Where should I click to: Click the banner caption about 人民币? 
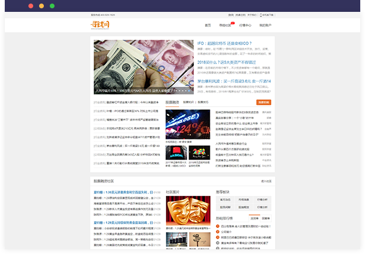click(x=135, y=91)
